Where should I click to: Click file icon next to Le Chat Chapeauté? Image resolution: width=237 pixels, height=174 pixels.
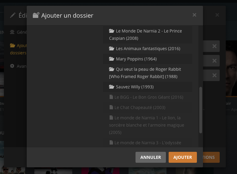click(x=111, y=107)
